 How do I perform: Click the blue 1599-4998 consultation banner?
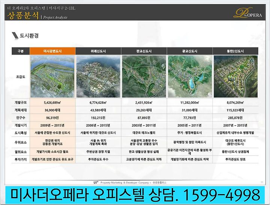point(135,195)
